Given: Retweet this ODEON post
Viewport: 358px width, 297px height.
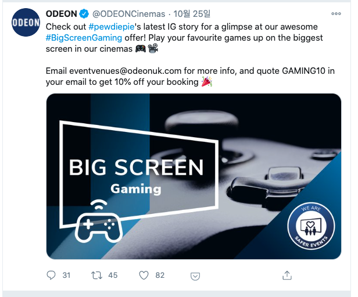Looking at the screenshot, I should [97, 275].
